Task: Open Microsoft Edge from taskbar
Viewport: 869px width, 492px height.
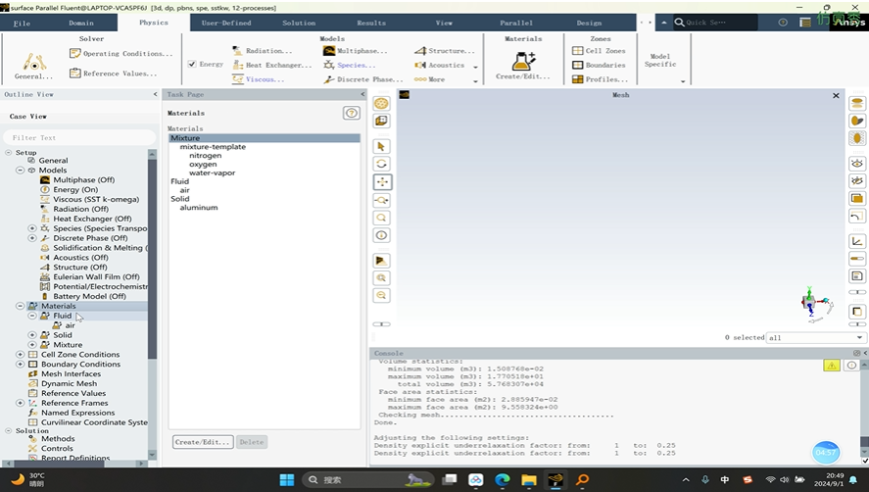Action: click(x=503, y=480)
